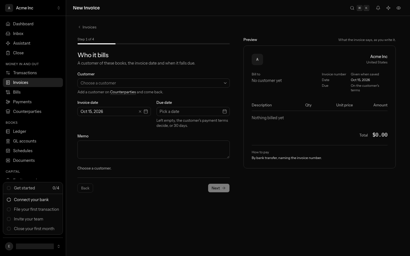Click the Inbox icon in sidebar
The height and width of the screenshot is (256, 410).
(x=8, y=34)
